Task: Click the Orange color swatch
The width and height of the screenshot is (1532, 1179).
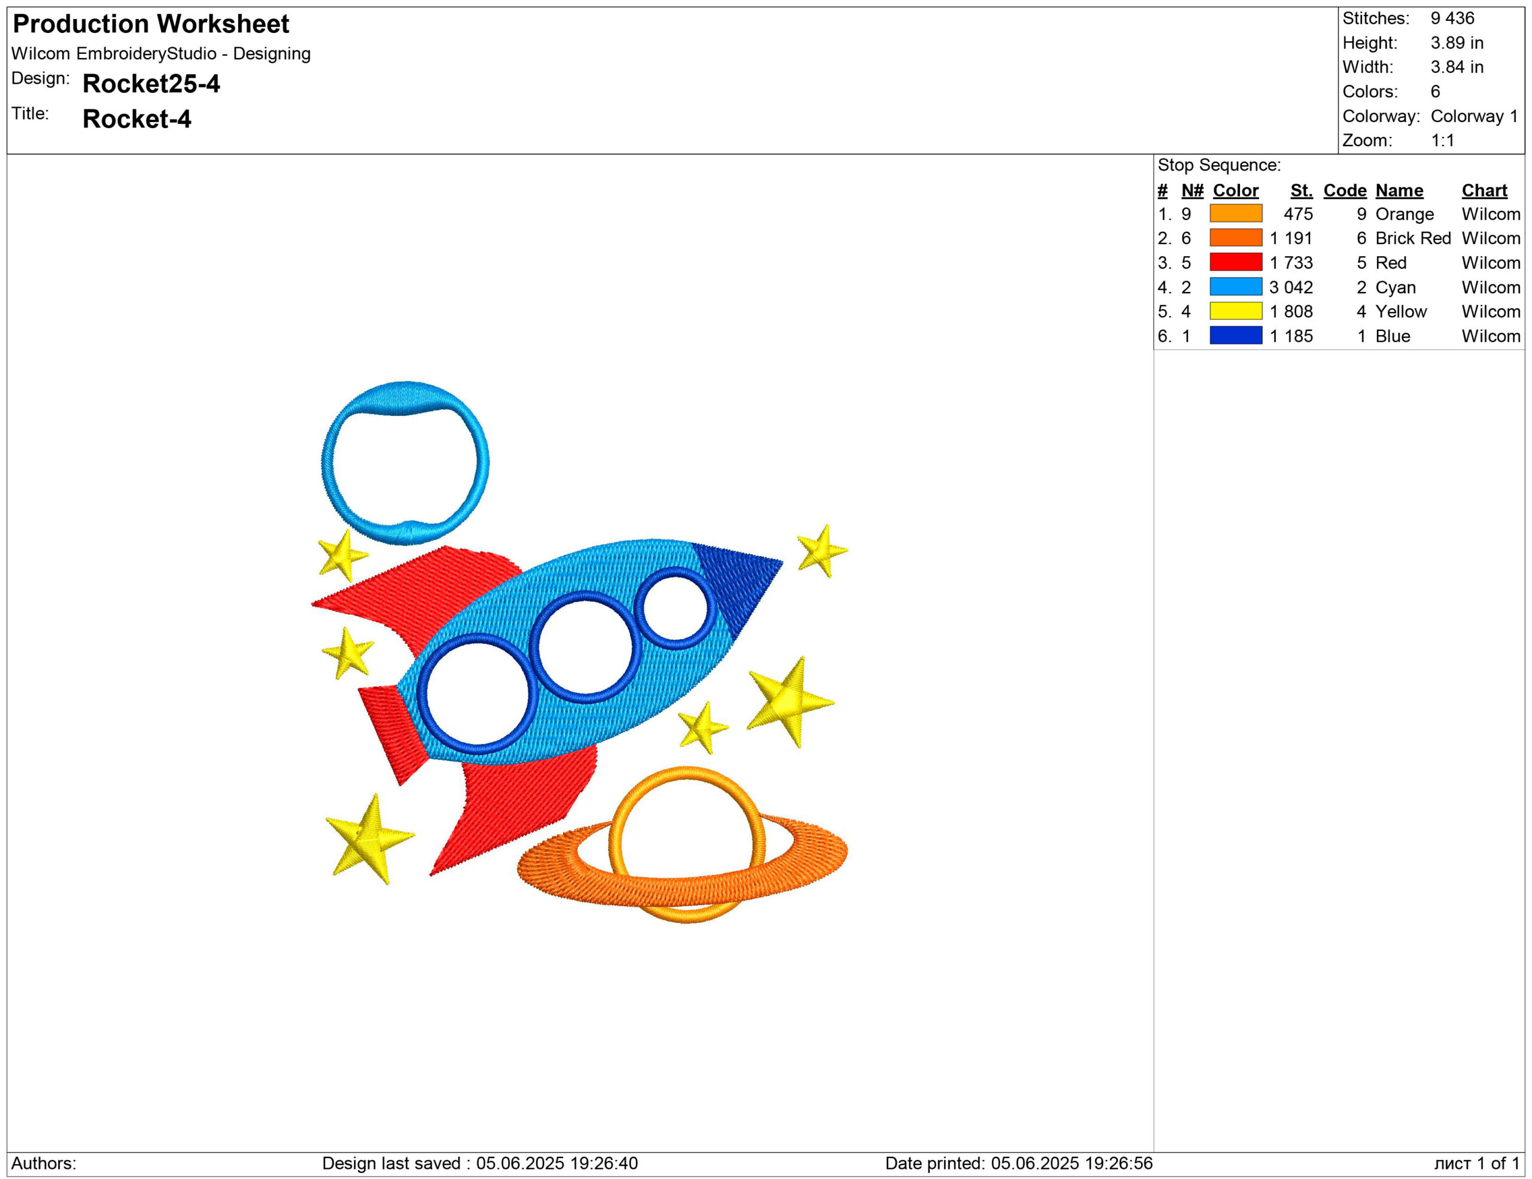Action: (x=1235, y=213)
